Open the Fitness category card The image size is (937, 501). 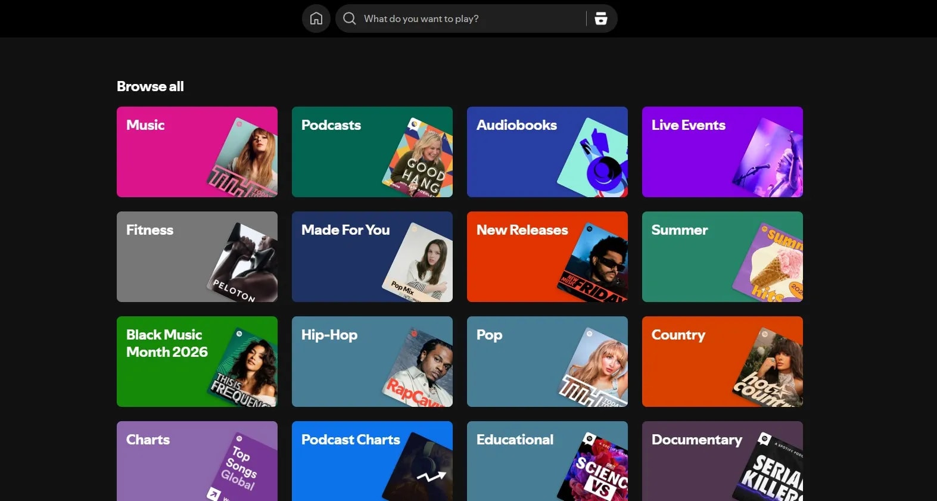197,257
